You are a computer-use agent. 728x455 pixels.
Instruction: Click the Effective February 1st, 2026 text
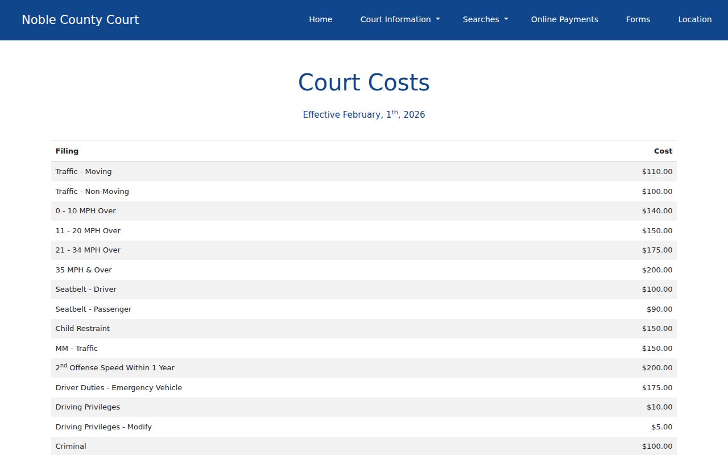[364, 114]
